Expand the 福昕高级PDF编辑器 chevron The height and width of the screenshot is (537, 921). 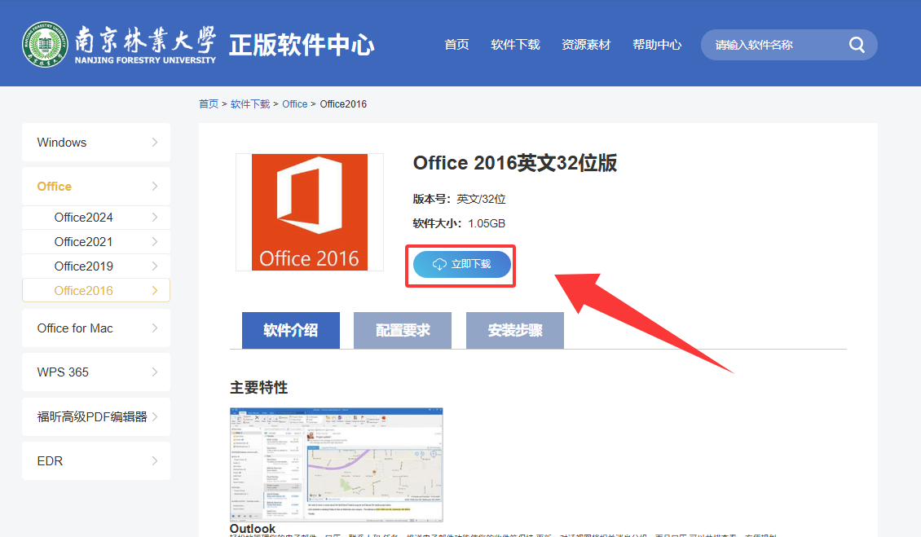point(155,416)
